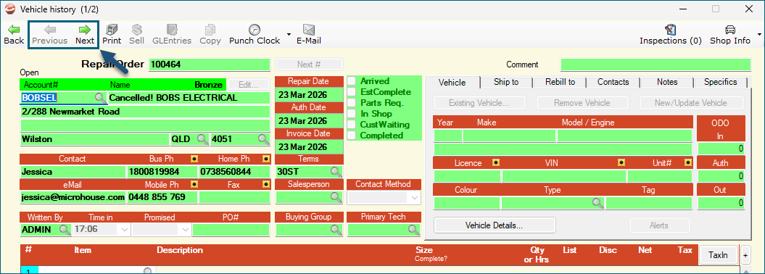Click the Bus Ph yellow marker icon
This screenshot has height=274, width=765.
tap(194, 159)
